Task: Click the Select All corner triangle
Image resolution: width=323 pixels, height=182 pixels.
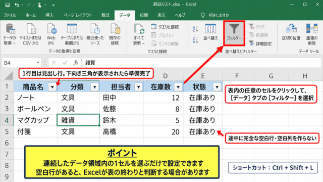Action: click(9, 76)
